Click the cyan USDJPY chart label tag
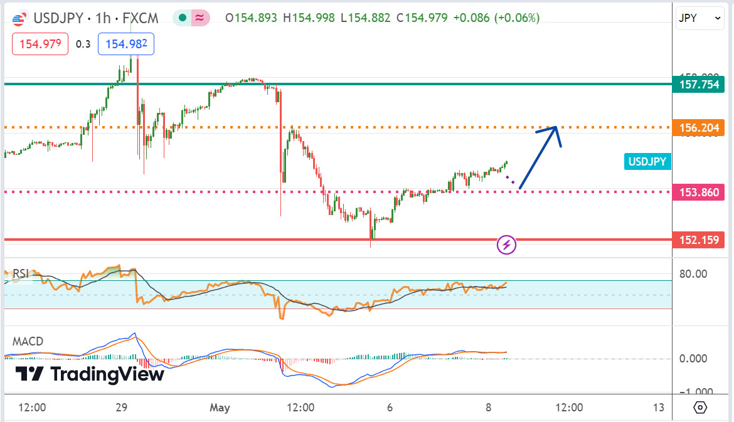 point(649,162)
